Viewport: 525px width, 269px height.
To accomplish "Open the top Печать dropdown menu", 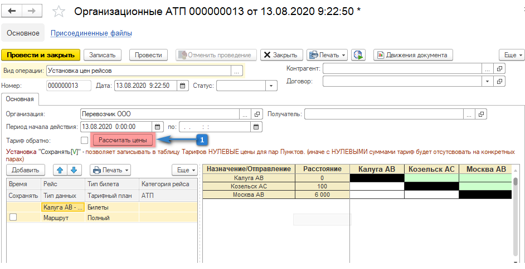I will coord(327,55).
